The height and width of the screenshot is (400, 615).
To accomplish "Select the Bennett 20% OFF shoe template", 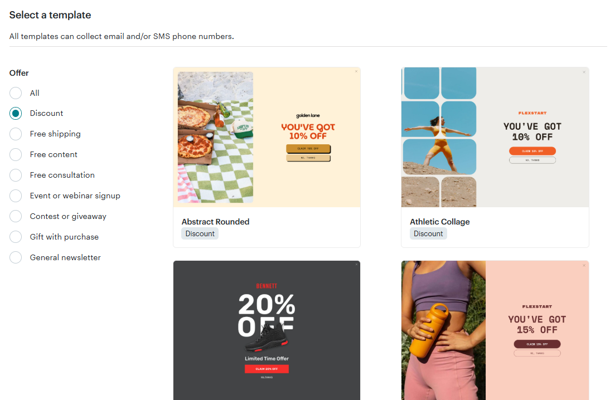I will (267, 330).
